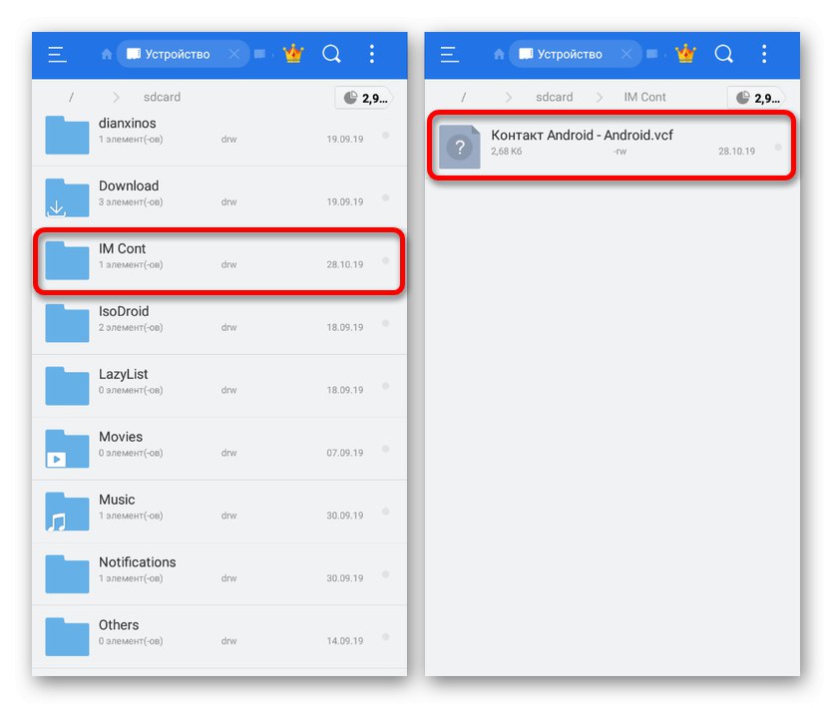Select the circle next to IsoDroid folder
The width and height of the screenshot is (832, 708).
pos(385,322)
